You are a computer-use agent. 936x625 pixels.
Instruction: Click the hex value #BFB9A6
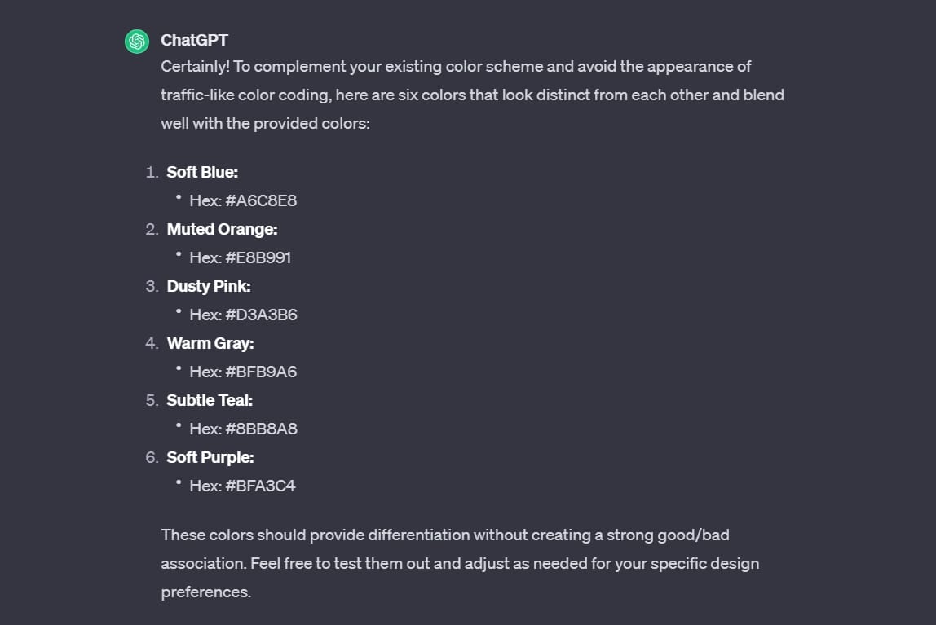tap(261, 372)
